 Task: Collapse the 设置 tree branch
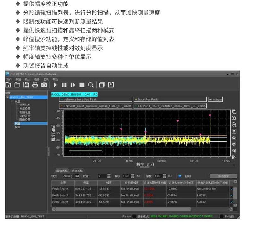click(12, 101)
